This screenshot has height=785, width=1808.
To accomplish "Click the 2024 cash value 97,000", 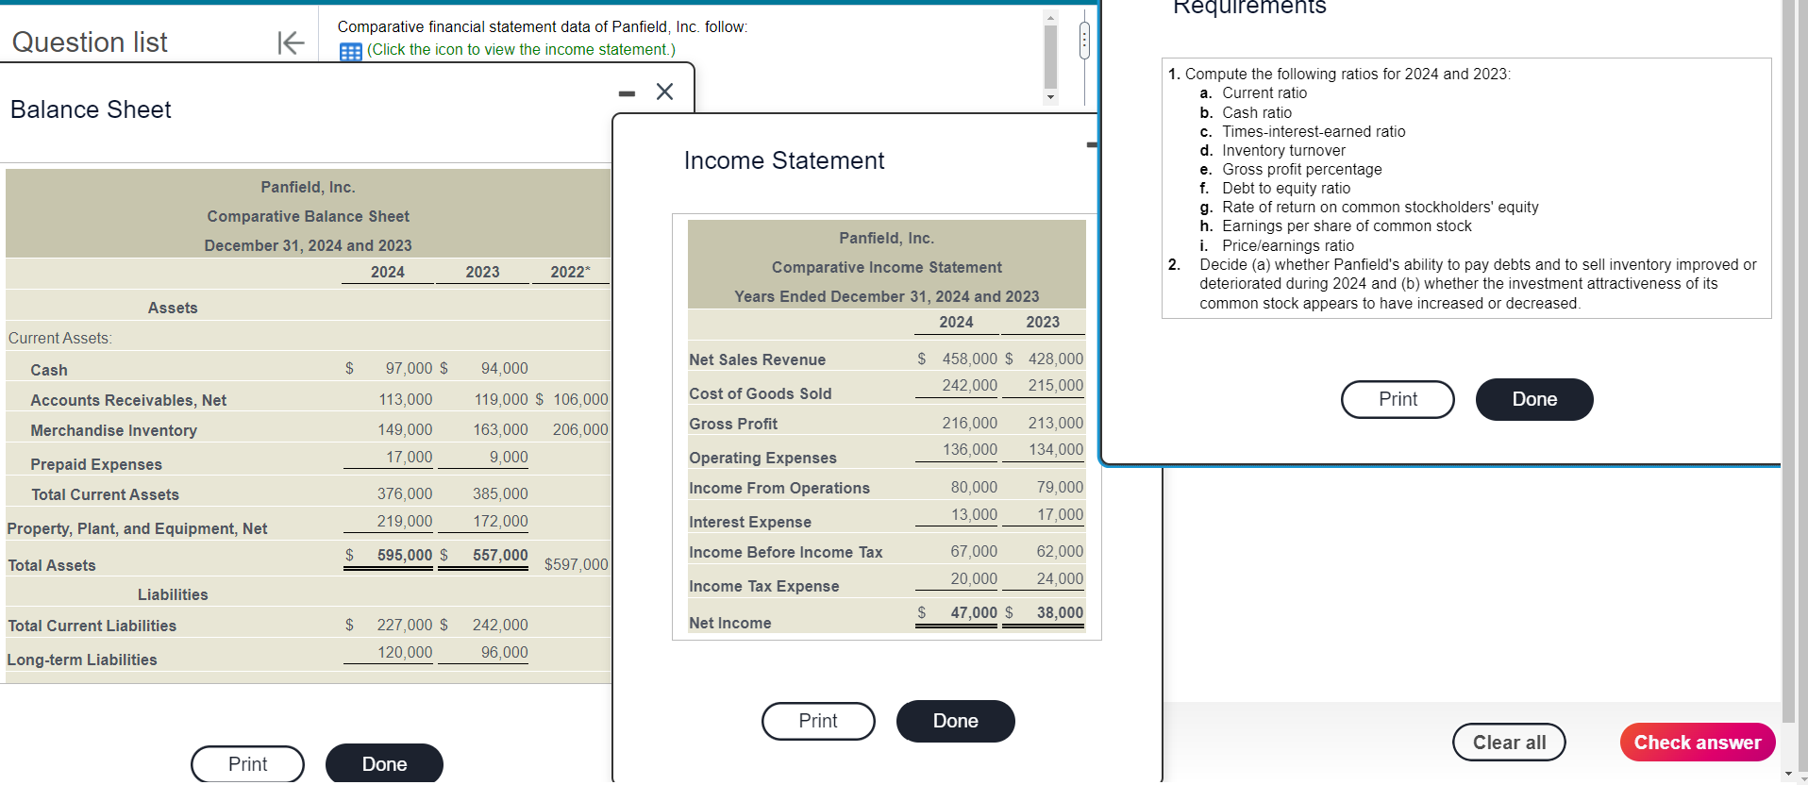I will click(409, 368).
